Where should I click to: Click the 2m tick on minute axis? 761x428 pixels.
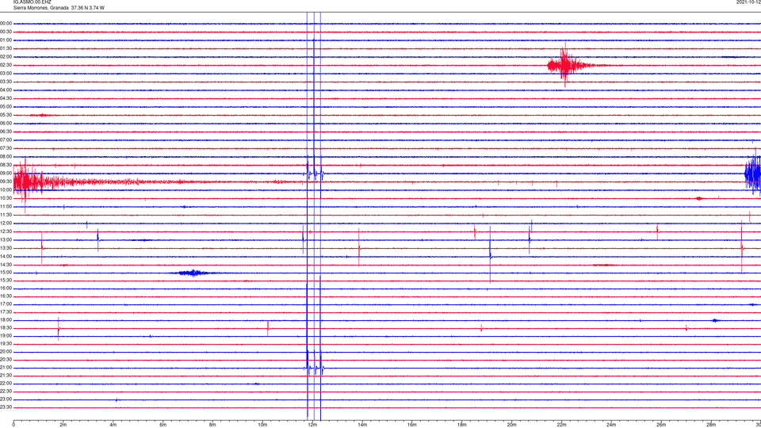(x=63, y=425)
